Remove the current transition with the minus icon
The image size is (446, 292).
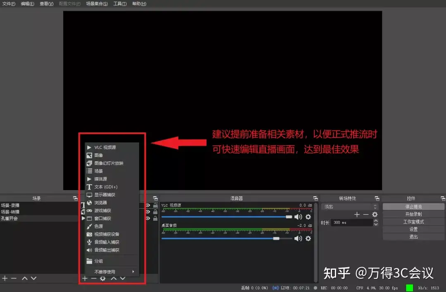[365, 214]
